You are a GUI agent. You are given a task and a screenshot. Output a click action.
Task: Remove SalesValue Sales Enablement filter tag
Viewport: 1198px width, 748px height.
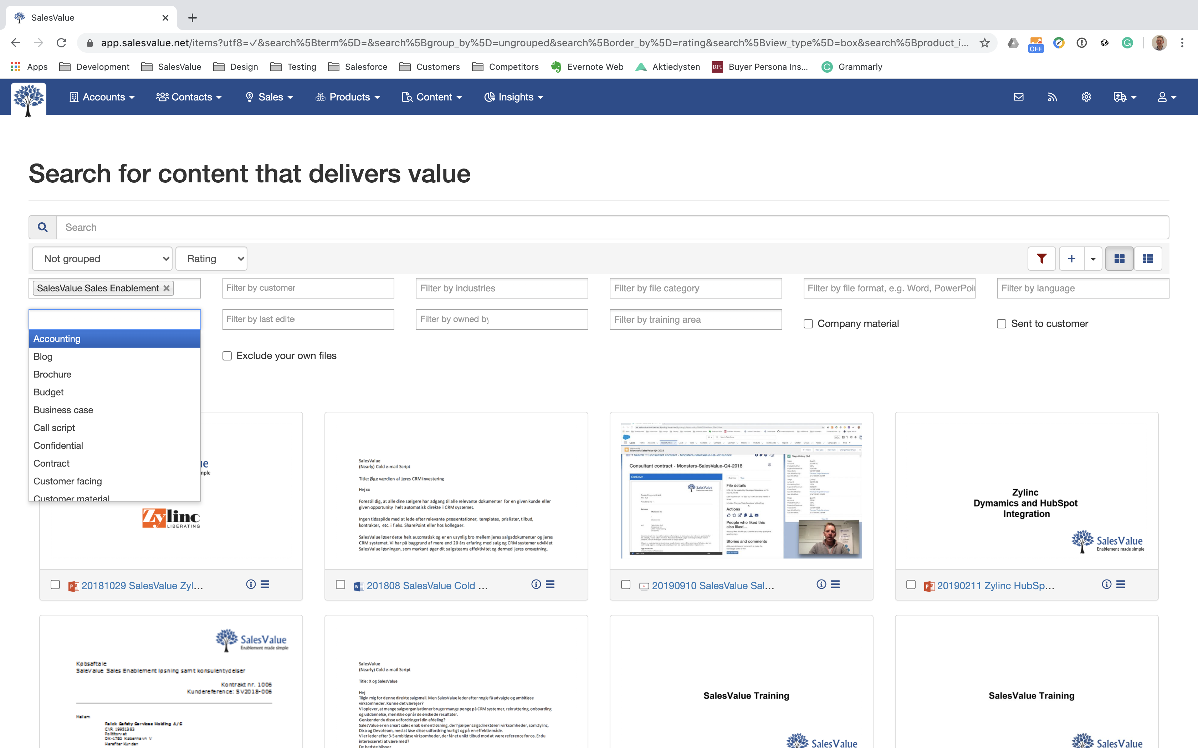tap(167, 288)
